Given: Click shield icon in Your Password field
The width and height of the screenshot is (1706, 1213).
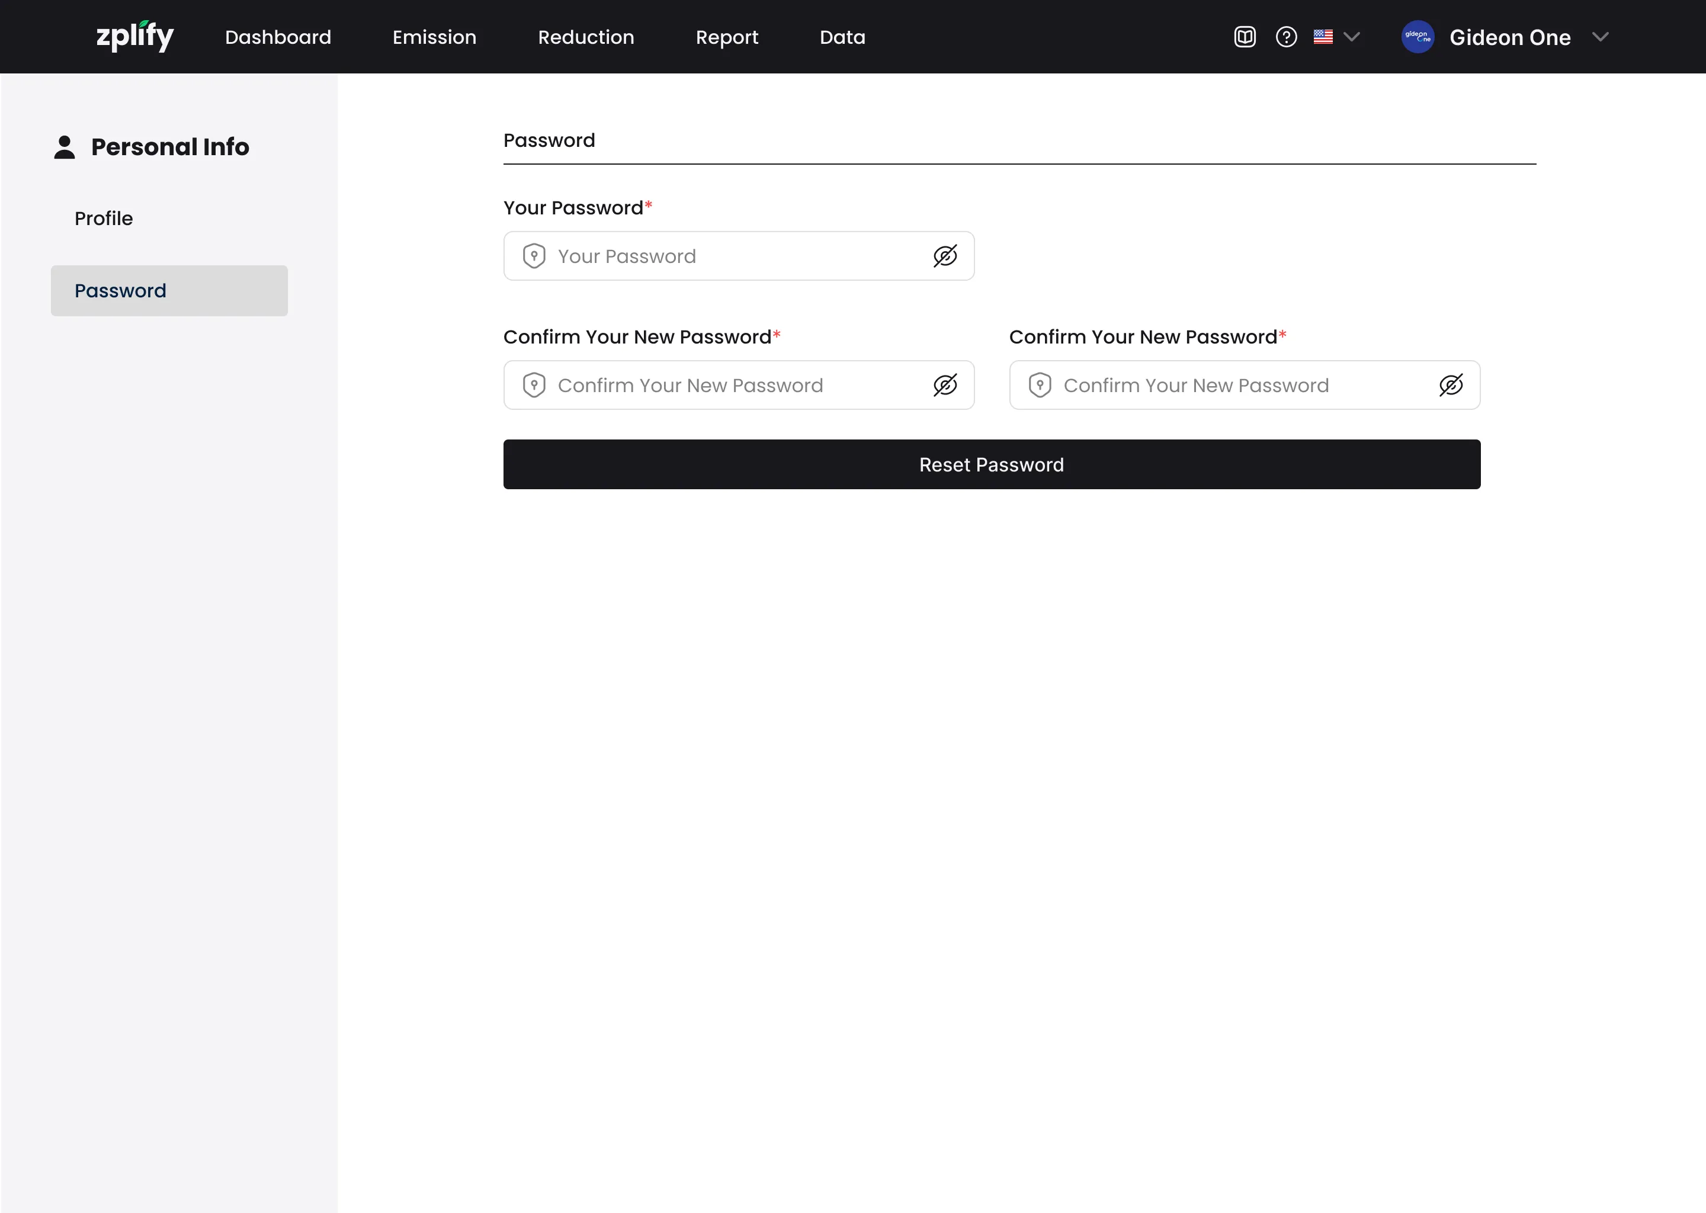Looking at the screenshot, I should click(x=534, y=256).
